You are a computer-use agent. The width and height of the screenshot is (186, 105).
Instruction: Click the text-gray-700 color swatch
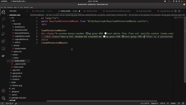(123, 36)
